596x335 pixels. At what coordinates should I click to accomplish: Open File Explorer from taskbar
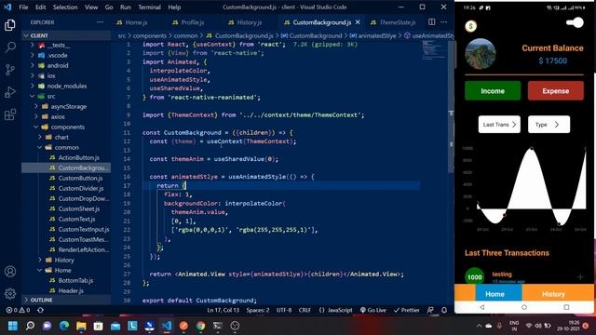click(x=81, y=326)
